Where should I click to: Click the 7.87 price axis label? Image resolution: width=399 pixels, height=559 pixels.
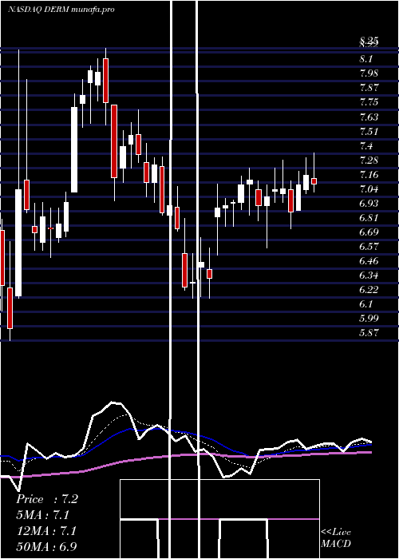pyautogui.click(x=369, y=88)
